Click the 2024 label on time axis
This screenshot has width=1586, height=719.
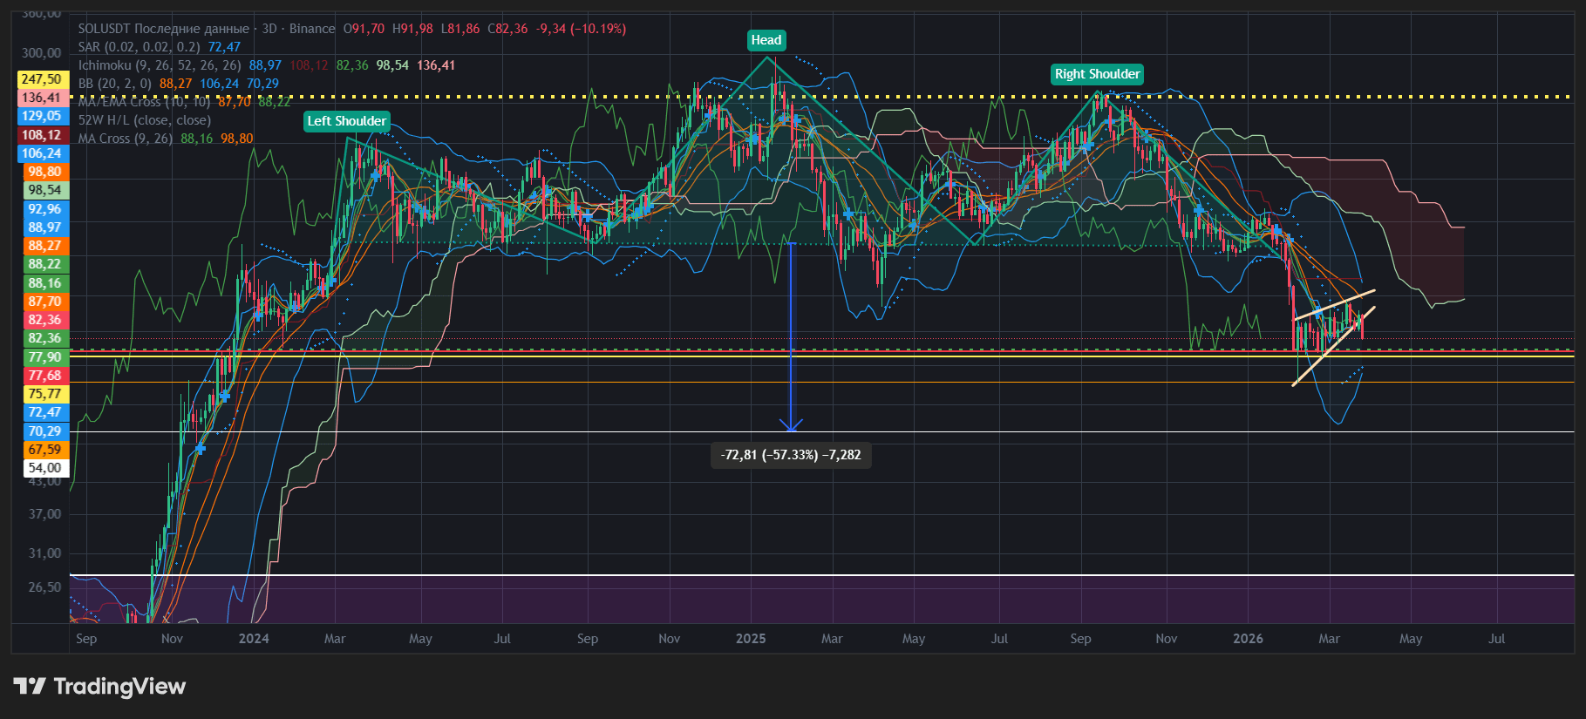254,639
